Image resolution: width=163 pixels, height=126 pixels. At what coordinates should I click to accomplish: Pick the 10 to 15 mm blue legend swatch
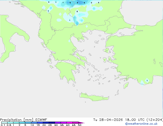click(34, 123)
